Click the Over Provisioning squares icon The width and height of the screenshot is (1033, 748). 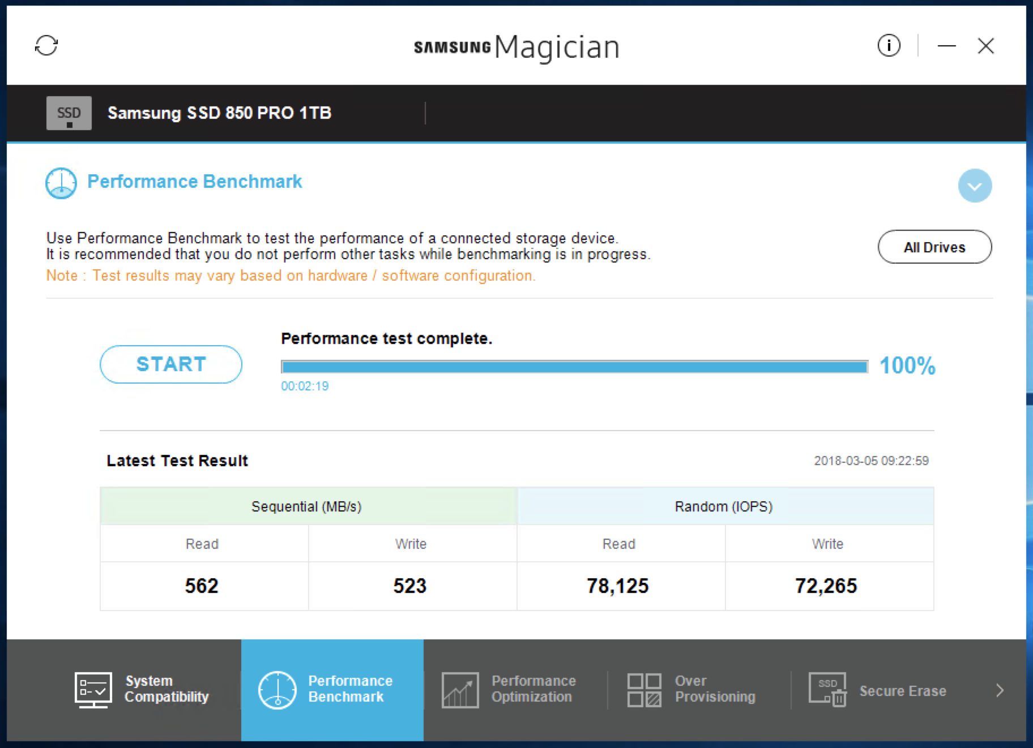[644, 690]
